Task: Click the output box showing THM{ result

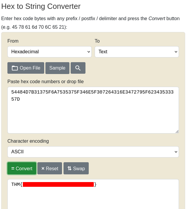Action: (x=93, y=194)
